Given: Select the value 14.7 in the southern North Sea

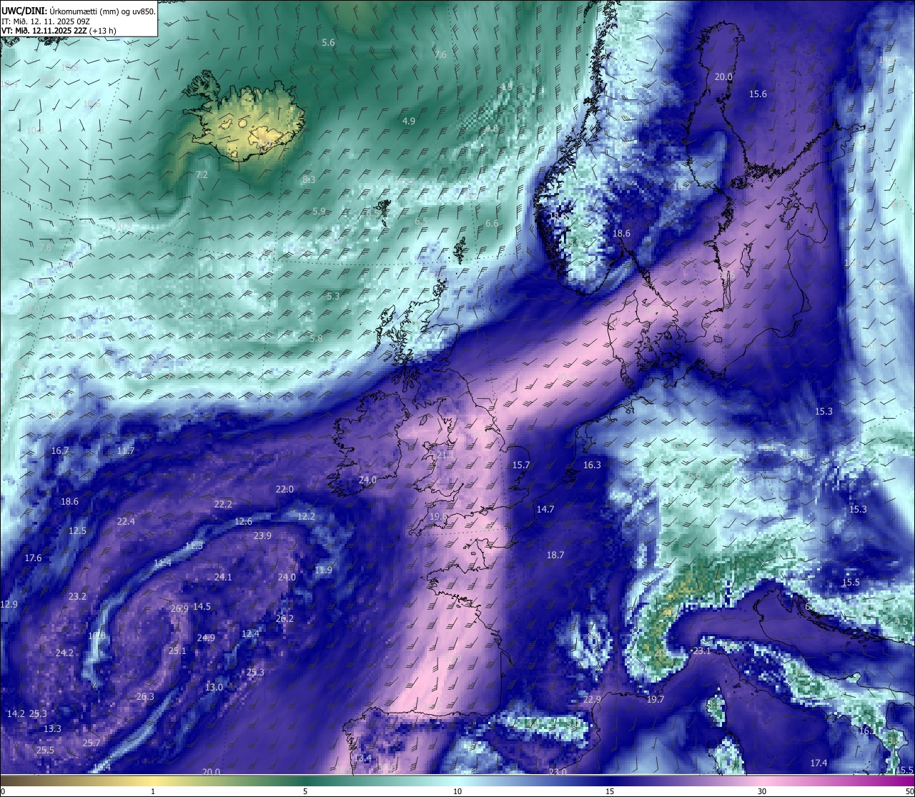Looking at the screenshot, I should [545, 510].
